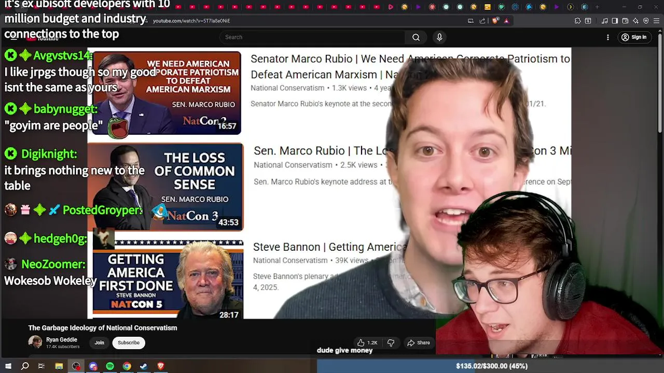Open Windows taskbar search
Viewport: 664px width, 373px height.
point(25,366)
